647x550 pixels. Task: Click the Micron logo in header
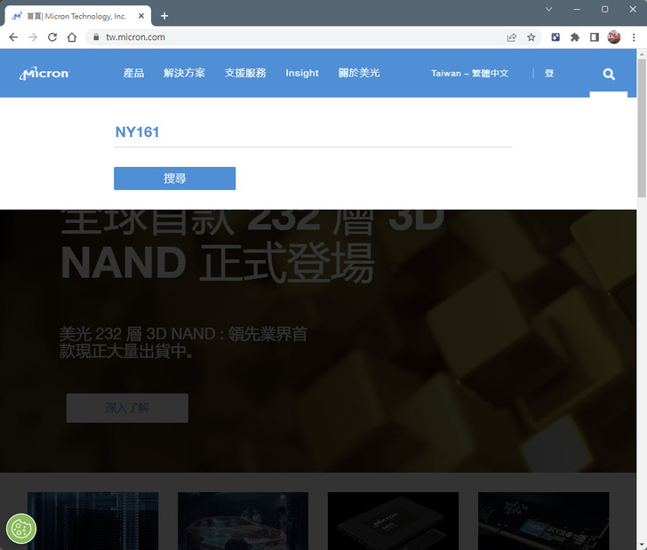(x=44, y=74)
